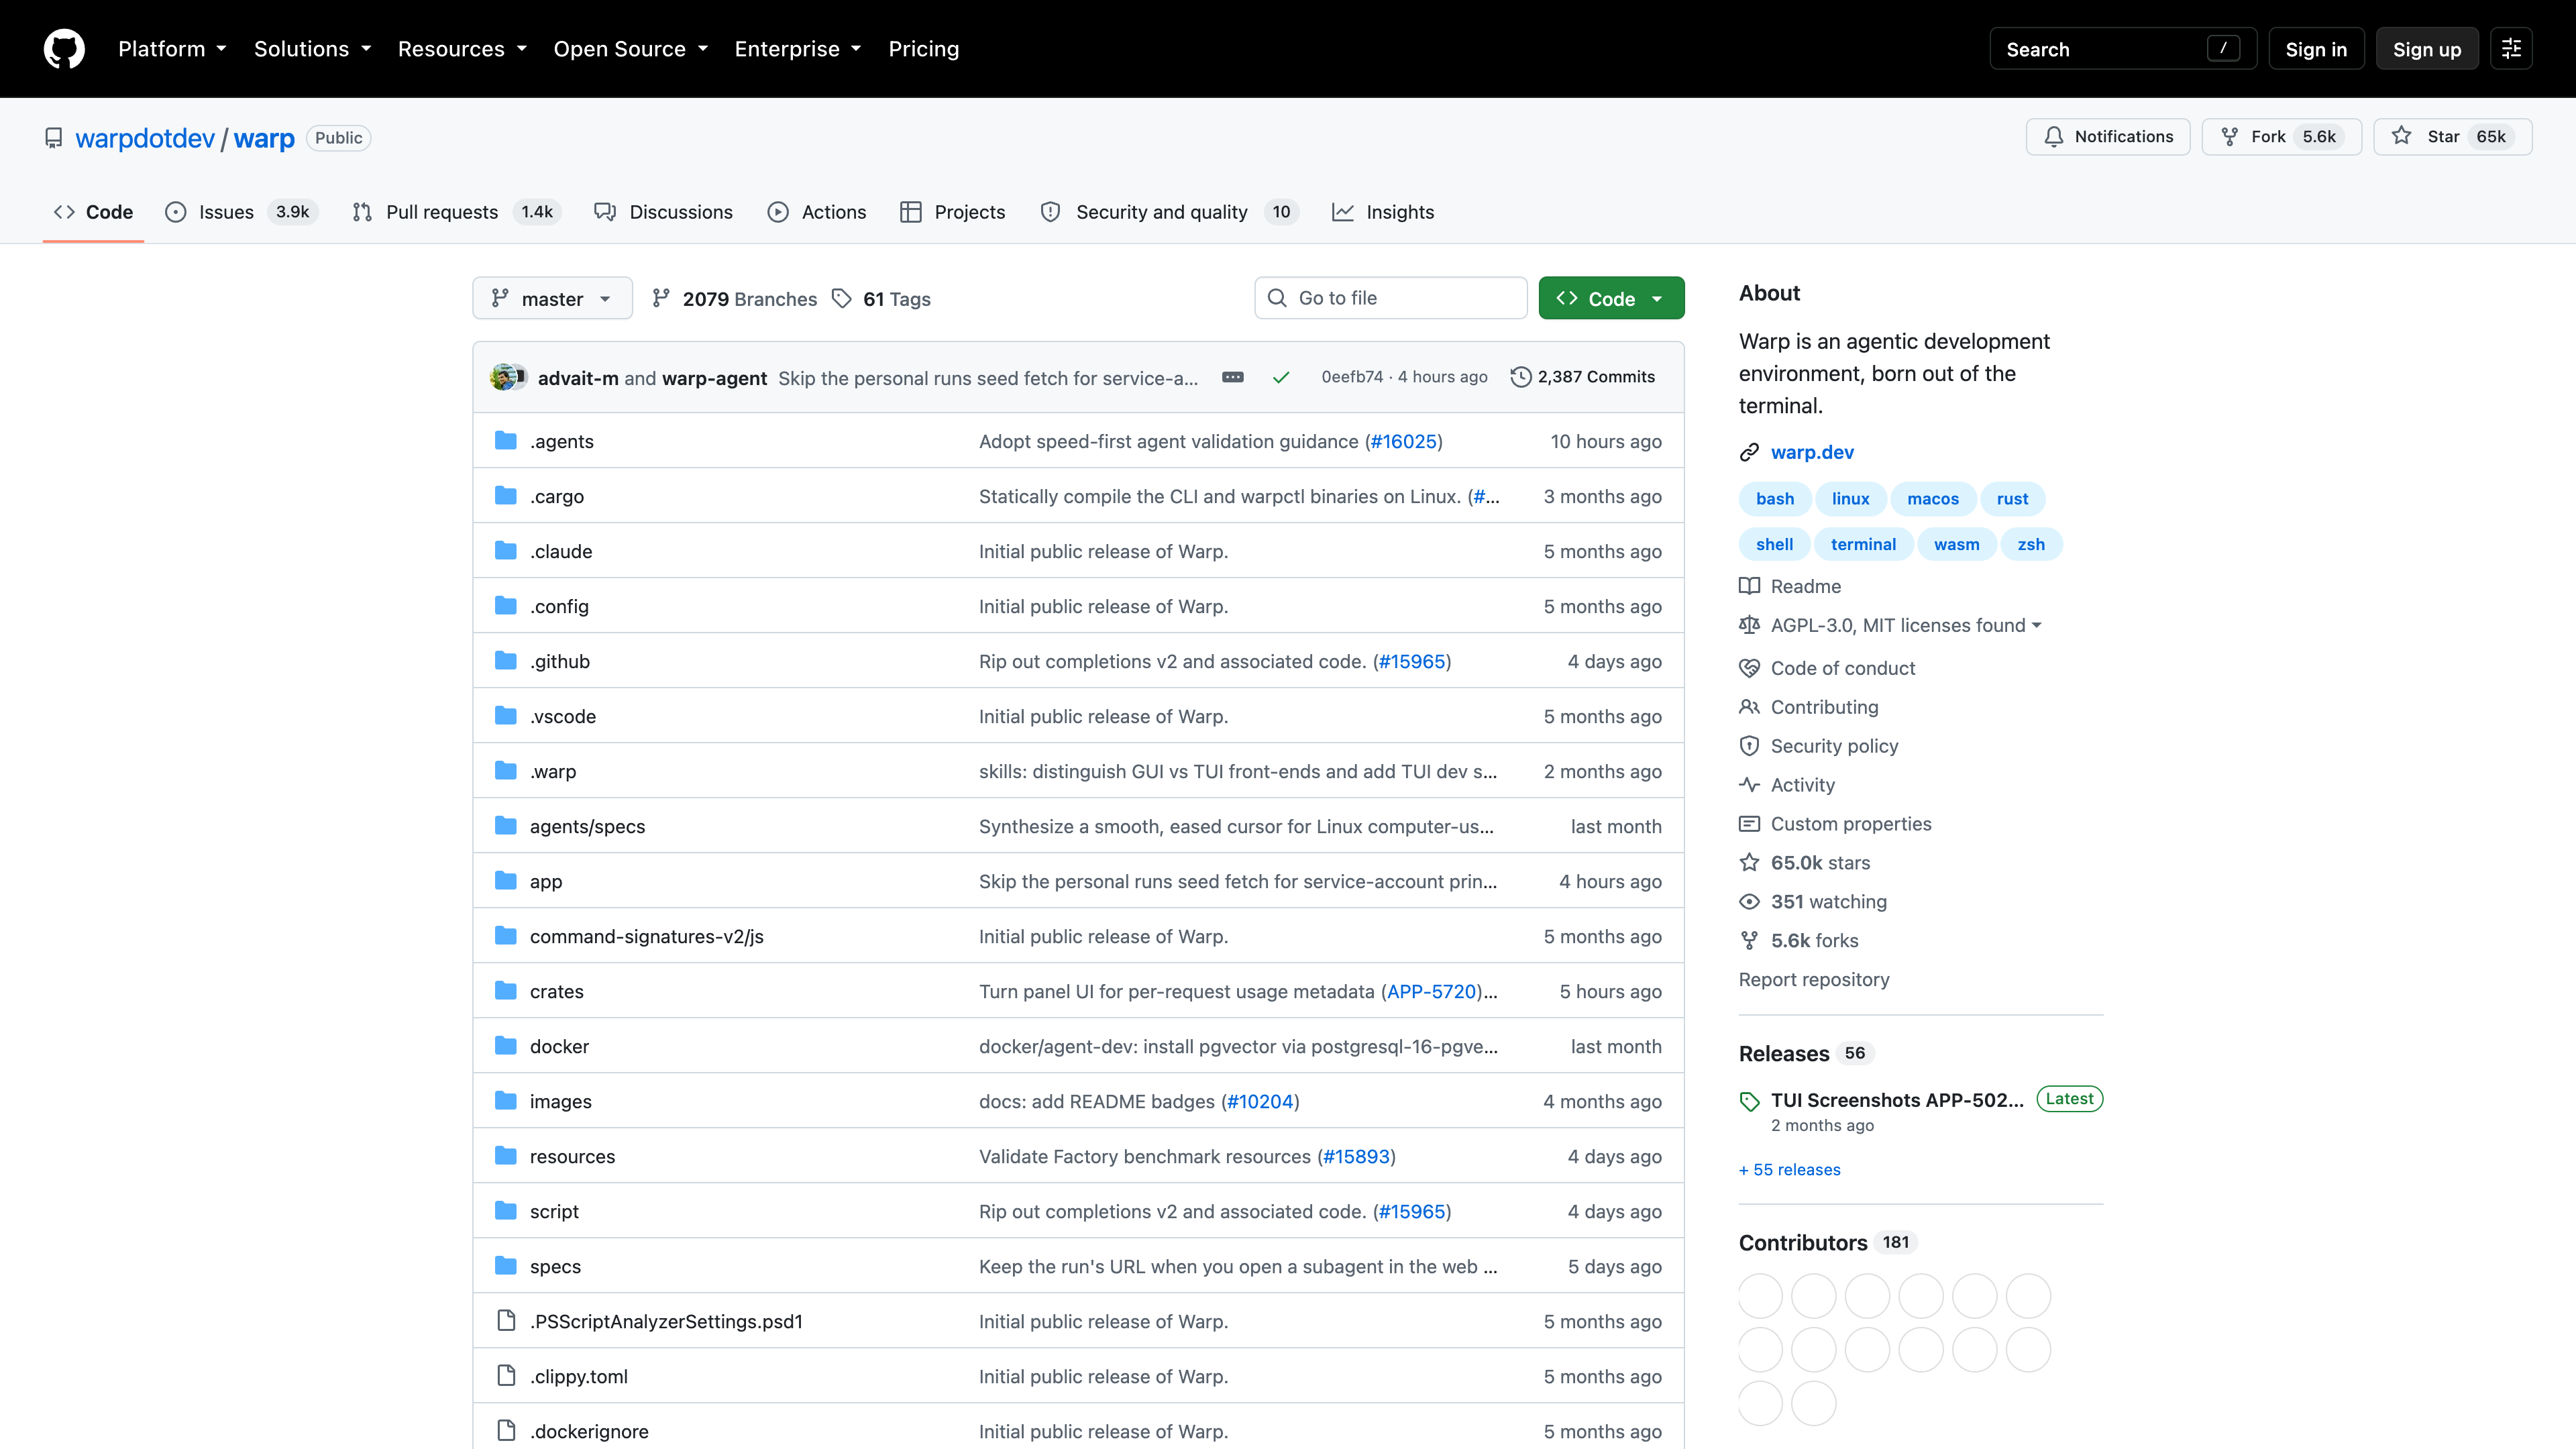Click the heart icon for Code of conduct
Screen dimensions: 2576x1449
[x=1749, y=668]
